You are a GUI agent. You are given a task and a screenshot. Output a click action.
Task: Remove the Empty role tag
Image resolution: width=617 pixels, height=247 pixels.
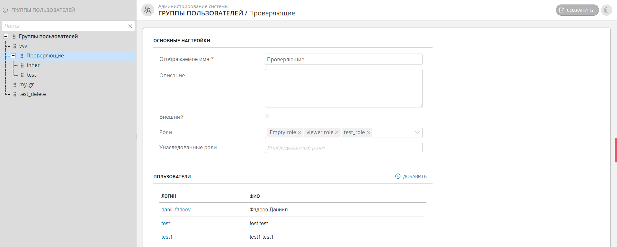click(300, 132)
